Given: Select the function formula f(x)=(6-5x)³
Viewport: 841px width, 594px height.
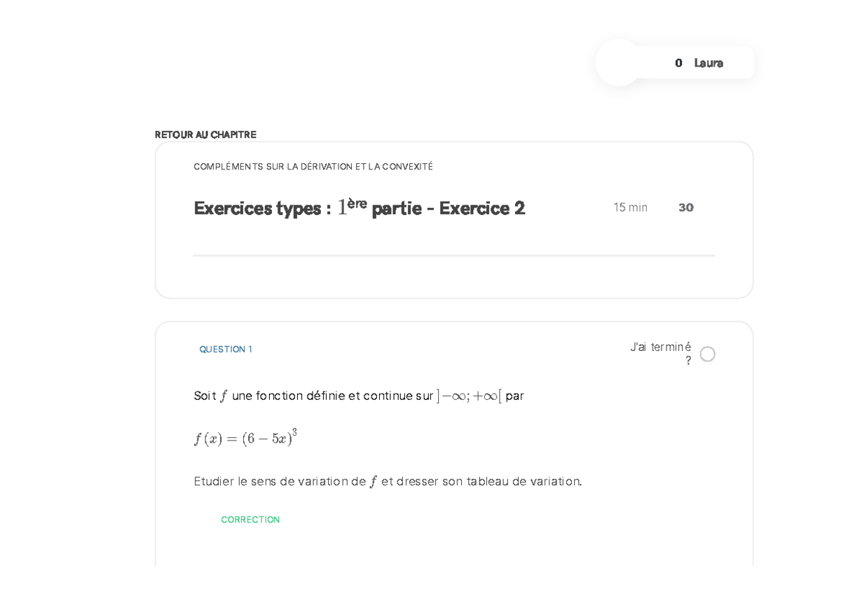Looking at the screenshot, I should coord(245,438).
